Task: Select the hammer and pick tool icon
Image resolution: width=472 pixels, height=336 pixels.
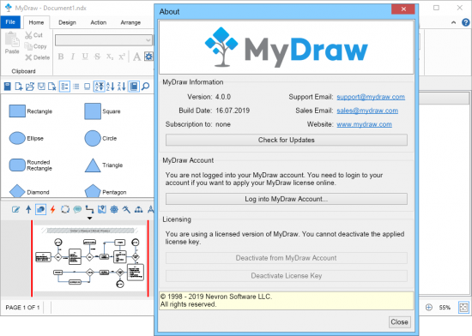Action: (x=126, y=209)
